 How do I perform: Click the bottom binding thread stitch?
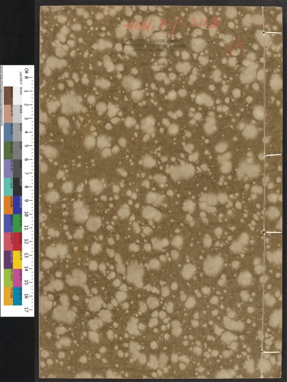coord(272,351)
